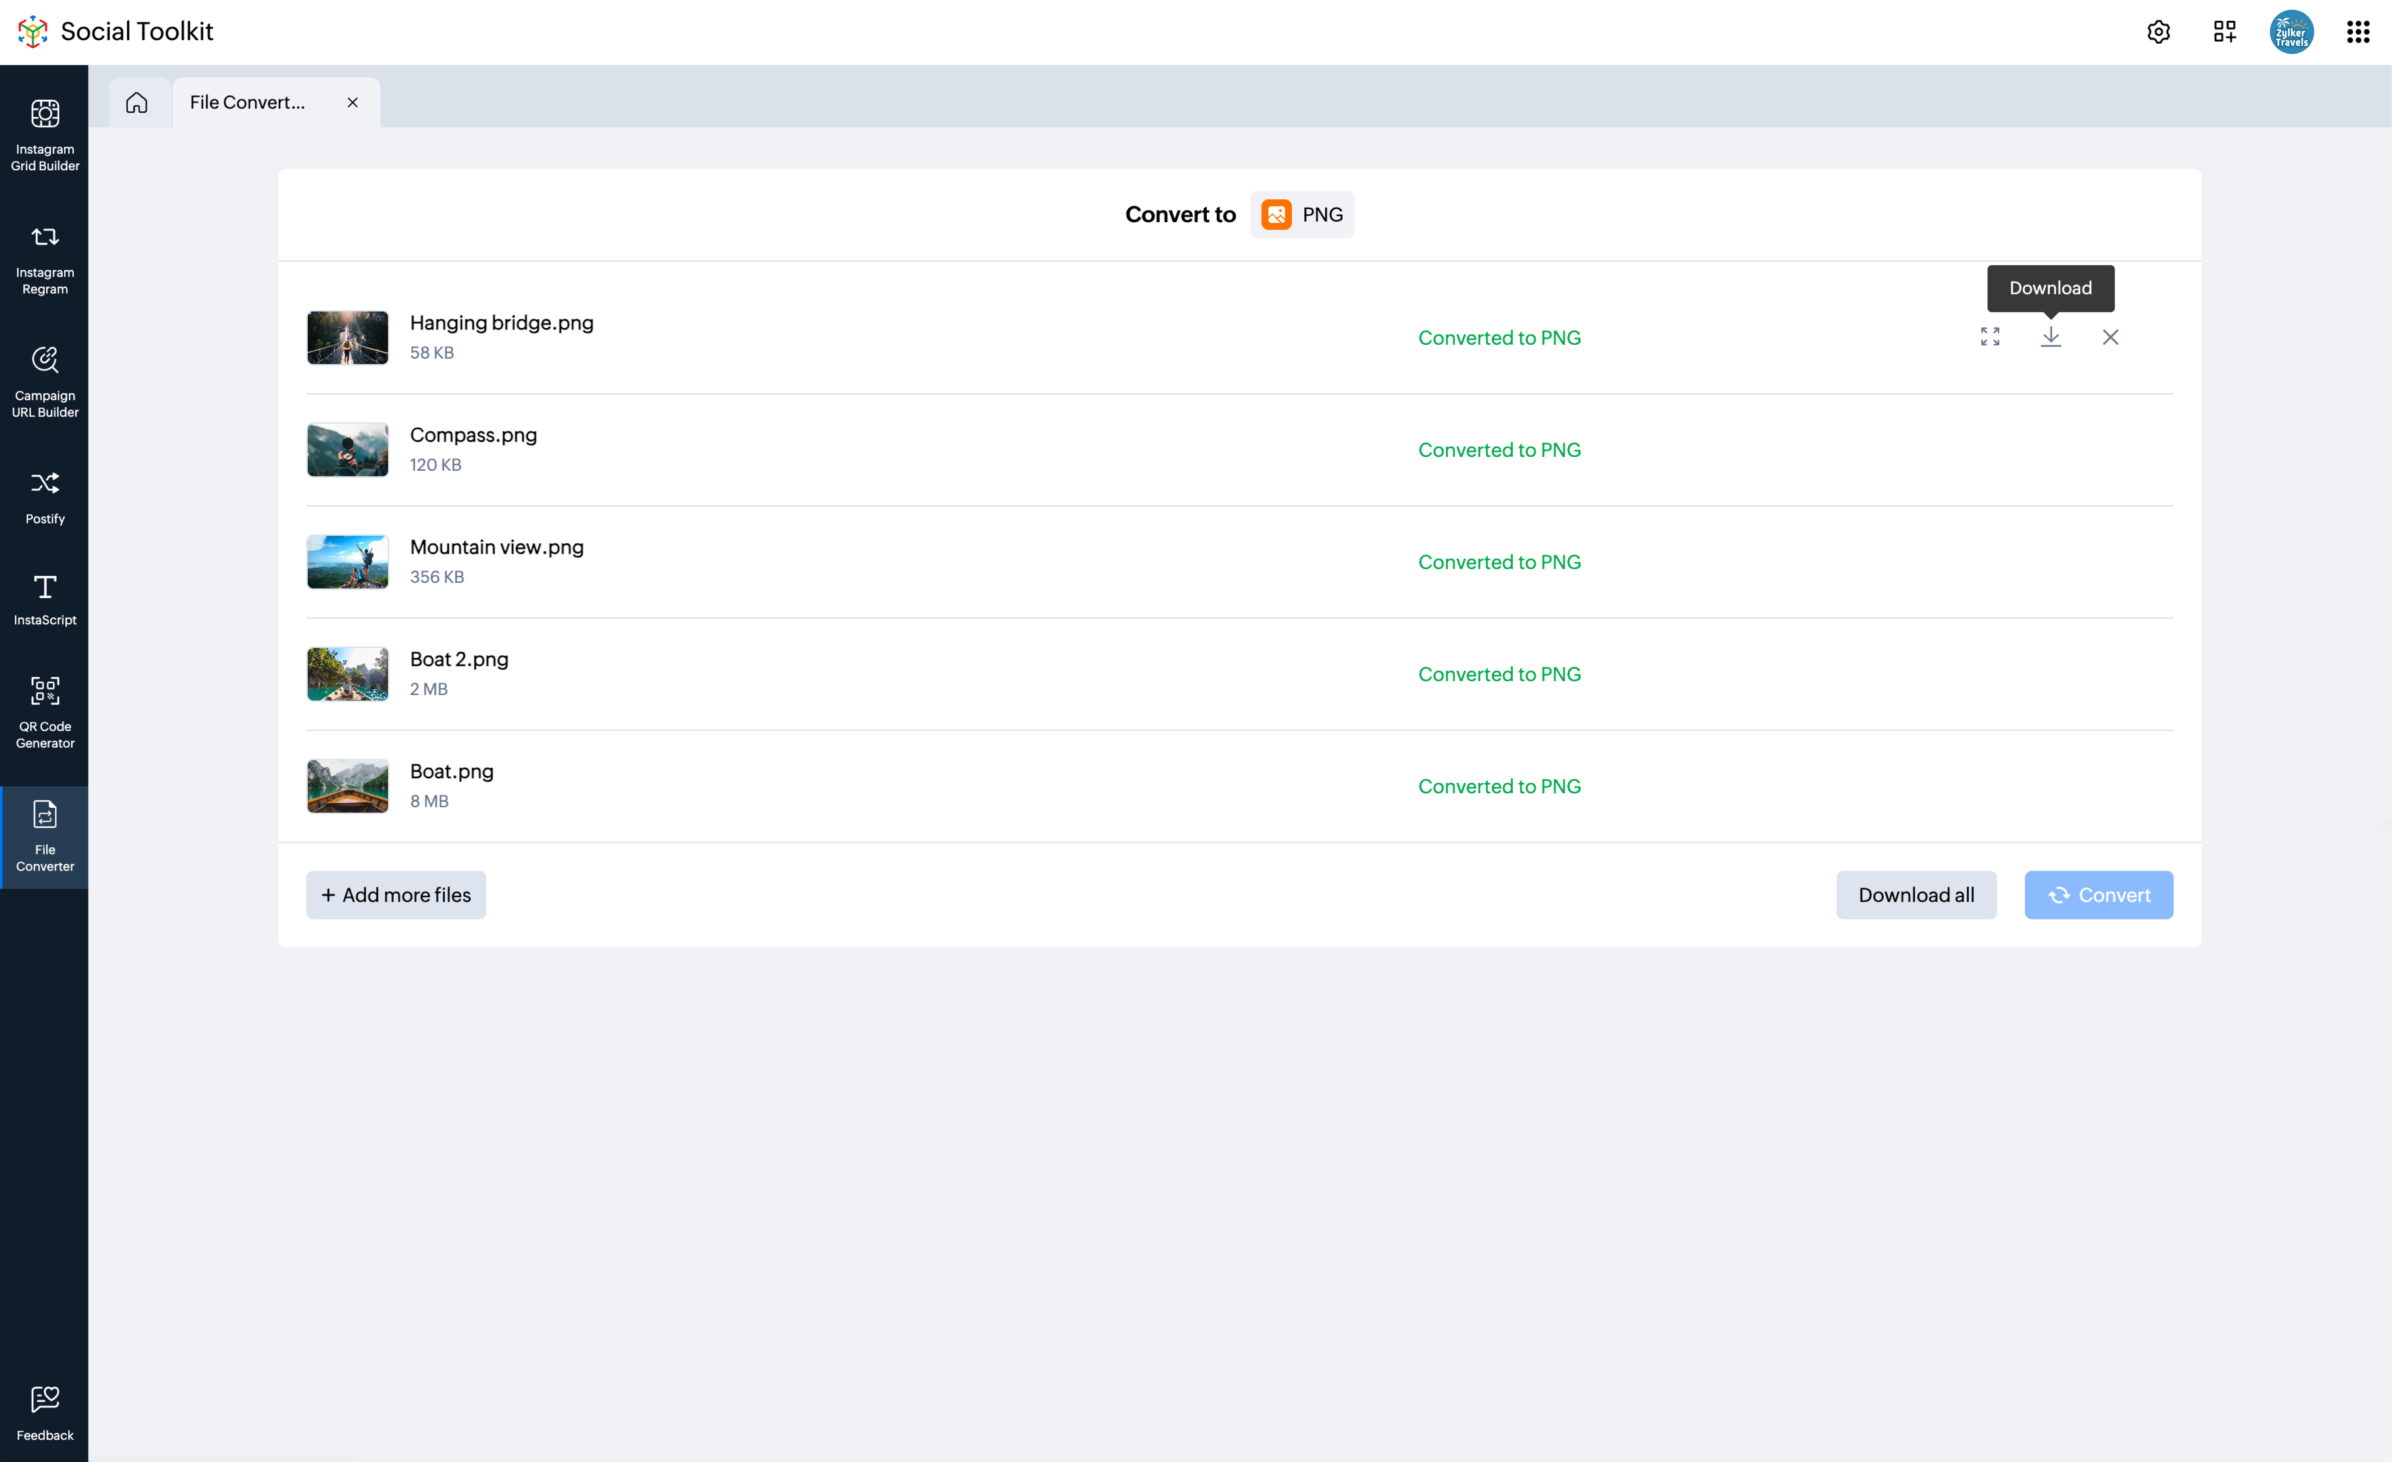Download the Hanging bridge.png file
The height and width of the screenshot is (1462, 2392).
coord(2050,337)
